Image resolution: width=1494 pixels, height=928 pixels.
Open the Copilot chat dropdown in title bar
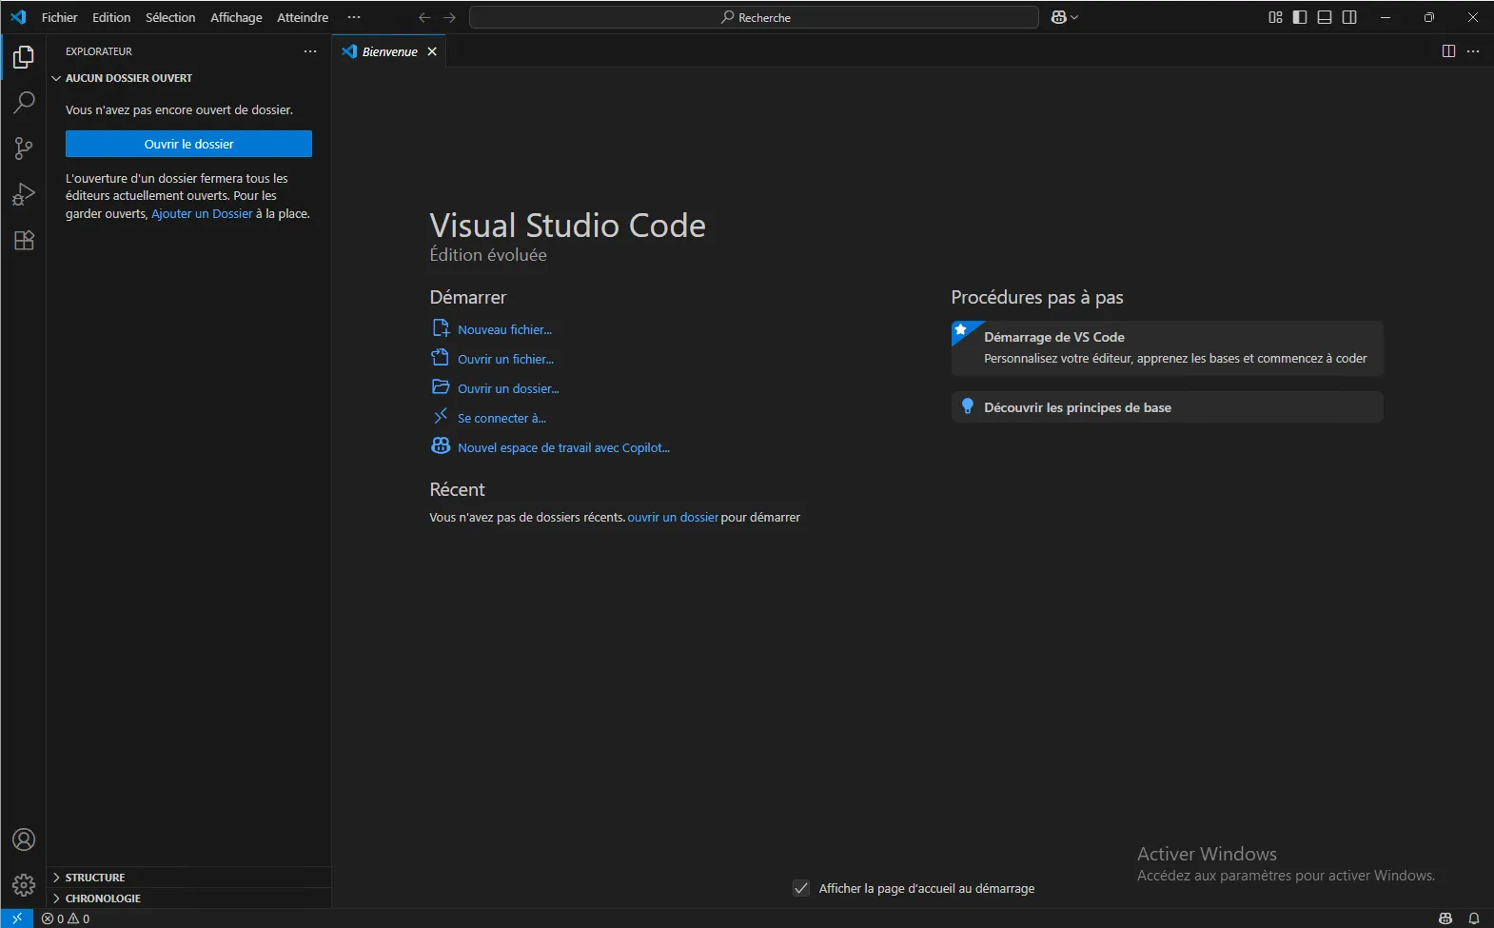click(1075, 17)
